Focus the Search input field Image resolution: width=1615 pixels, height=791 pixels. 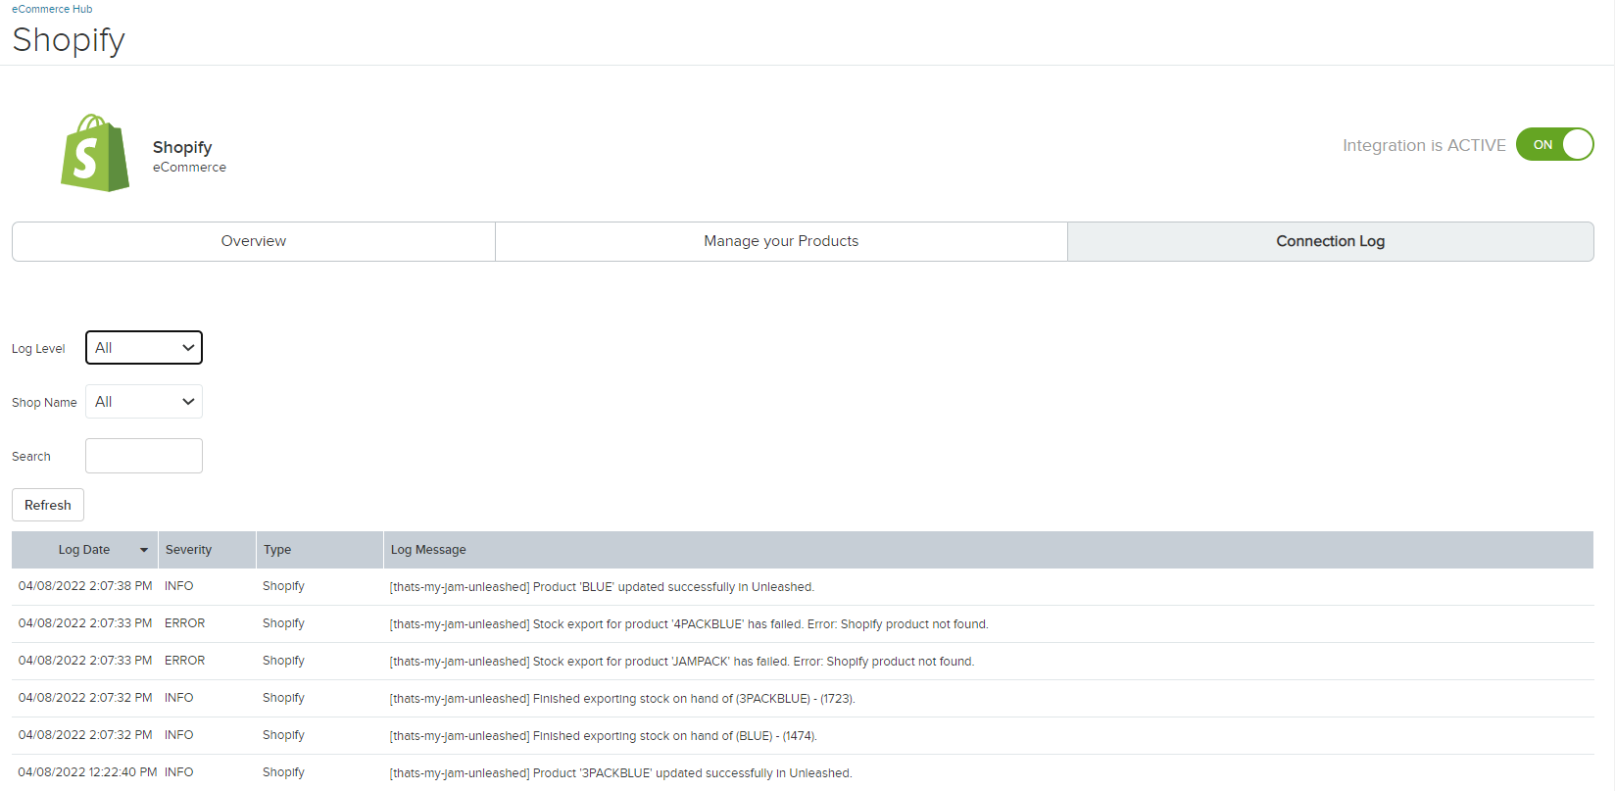point(144,456)
